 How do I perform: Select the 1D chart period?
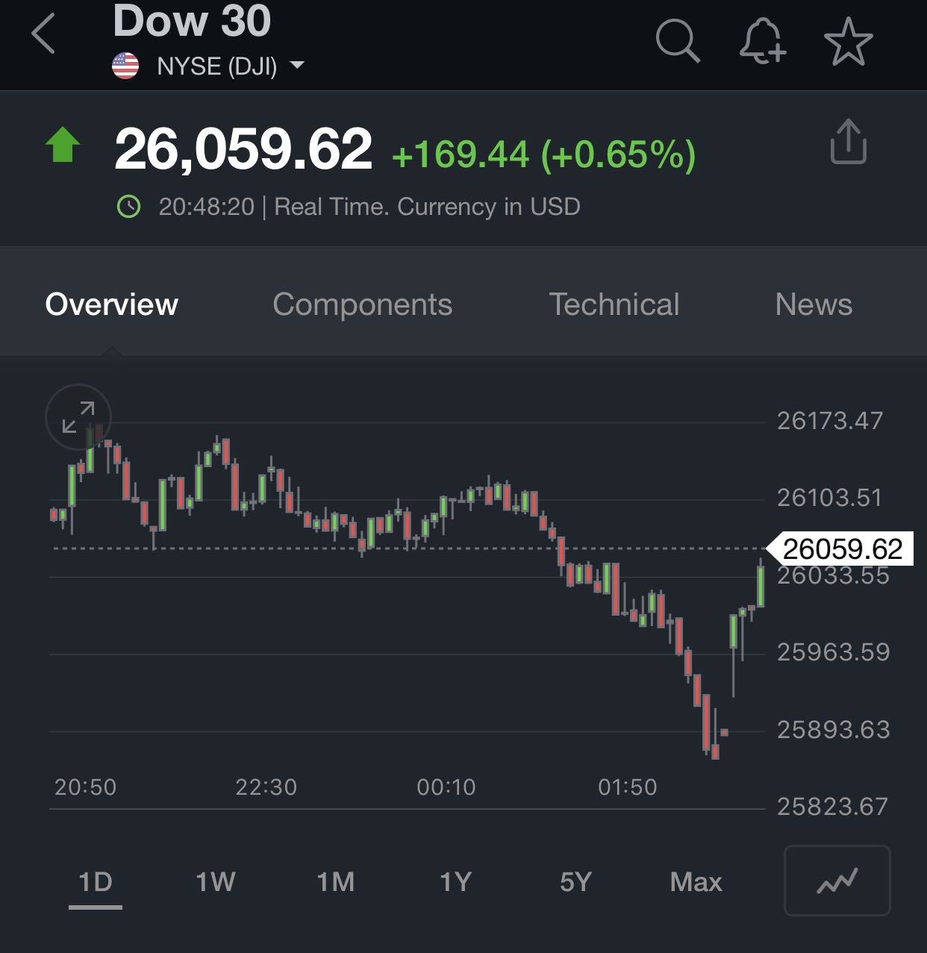pyautogui.click(x=96, y=882)
